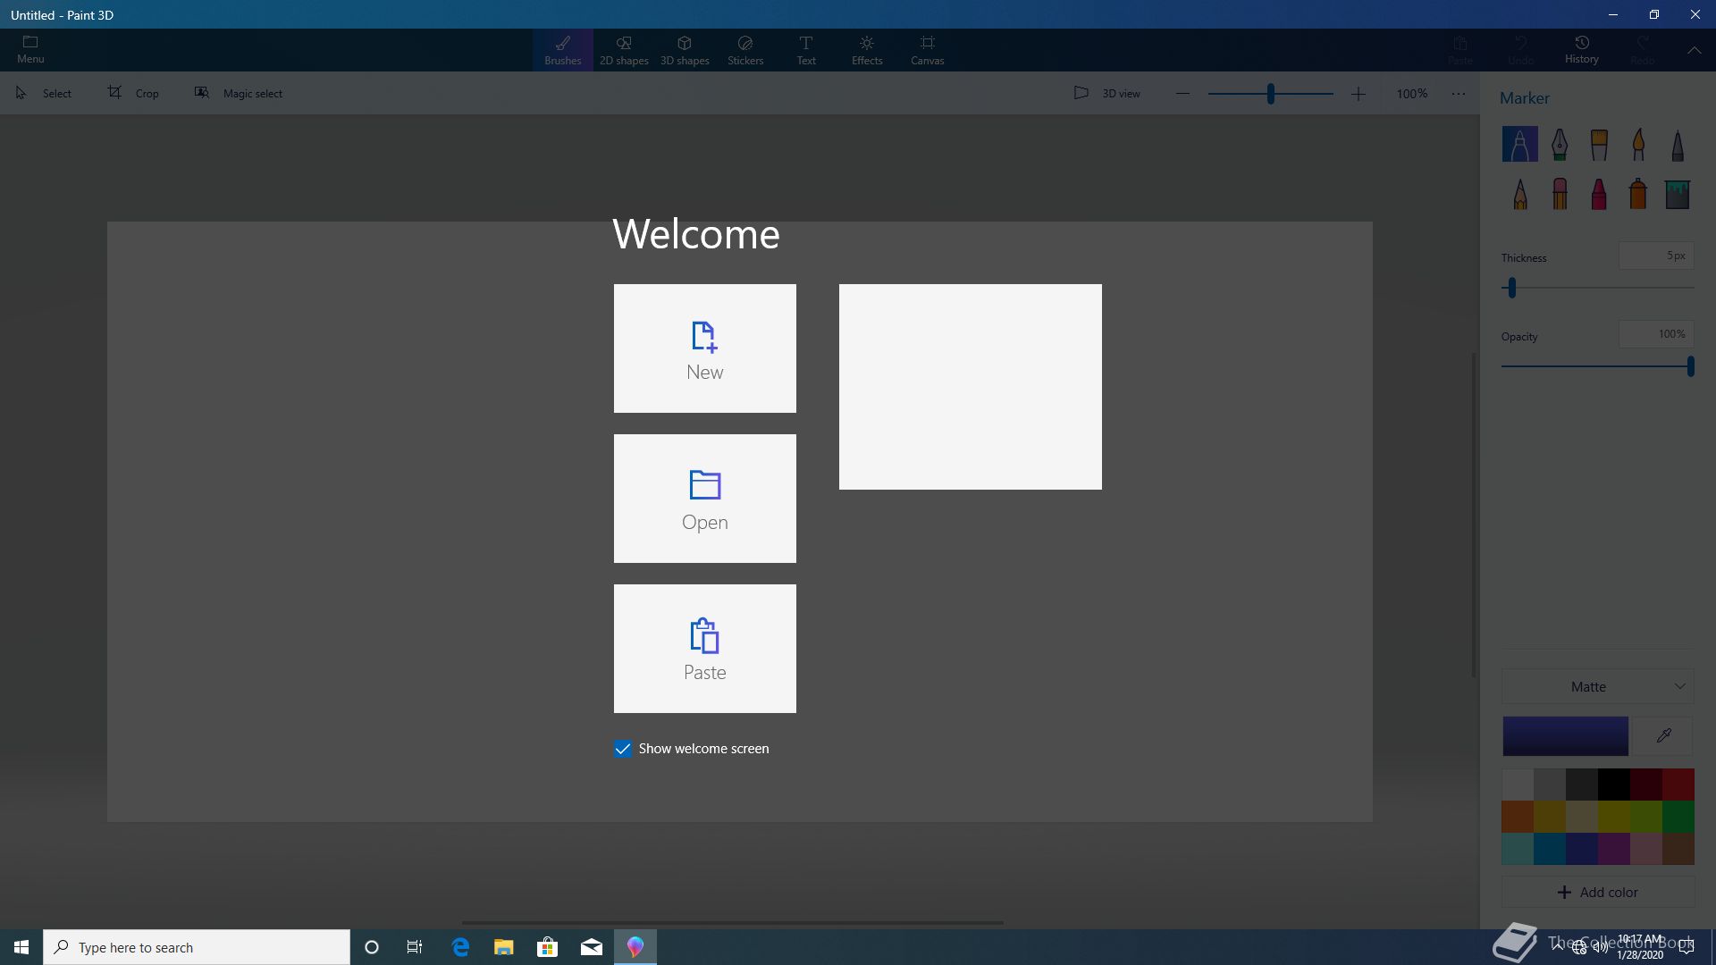Viewport: 1716px width, 965px height.
Task: Click the Select arrow tool
Action: [44, 93]
